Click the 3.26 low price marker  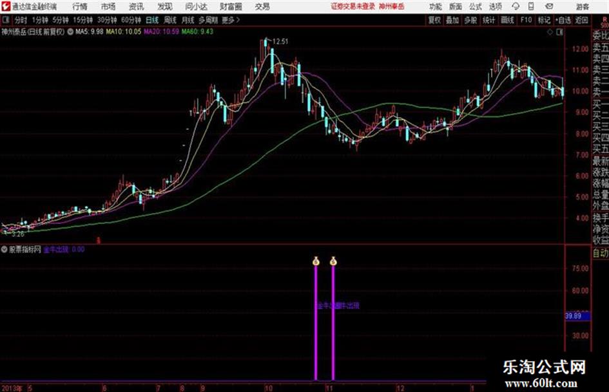coord(17,234)
